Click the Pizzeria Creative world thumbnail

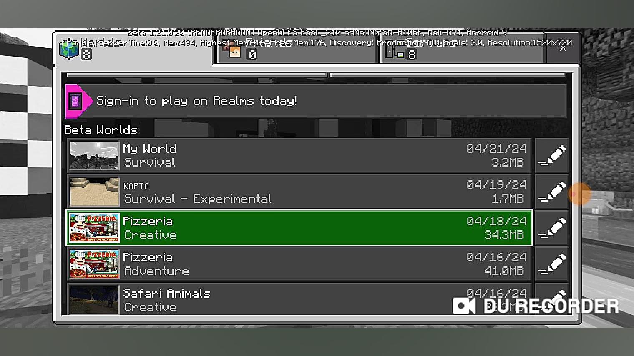[x=94, y=228]
